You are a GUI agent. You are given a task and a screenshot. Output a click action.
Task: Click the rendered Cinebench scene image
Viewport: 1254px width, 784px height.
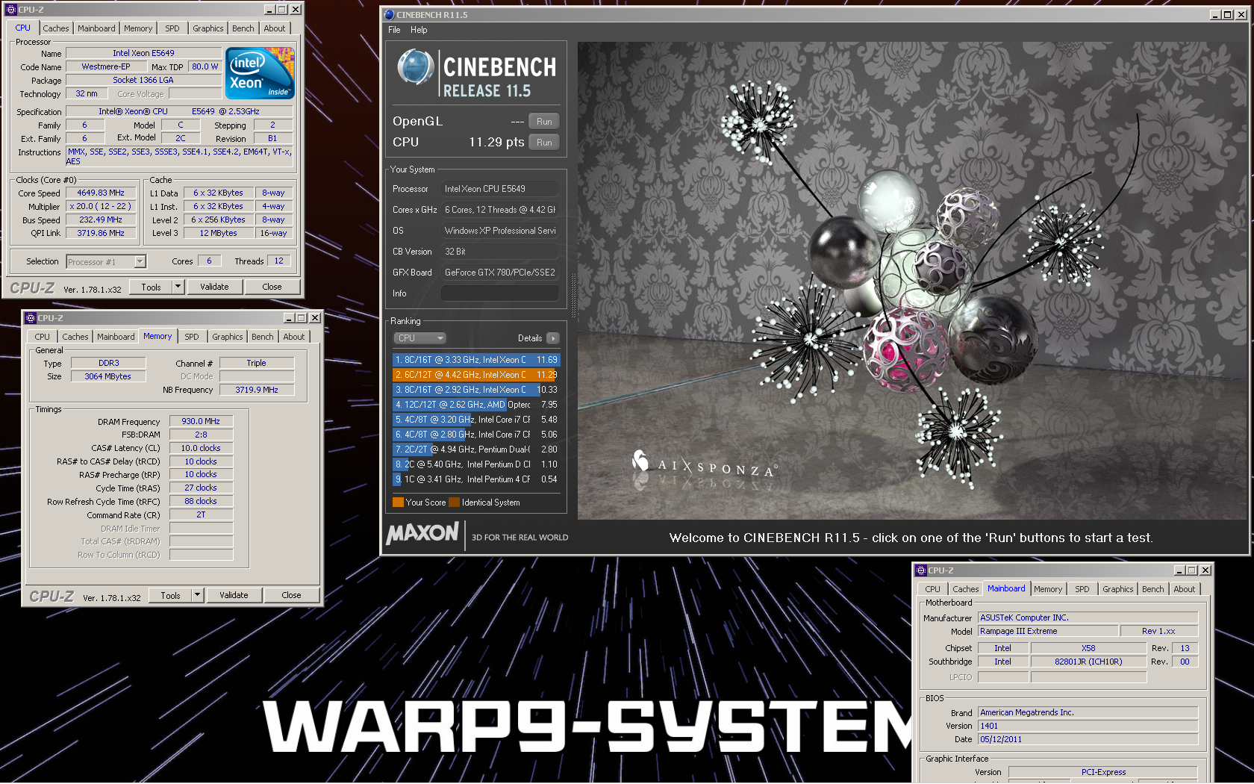[912, 281]
